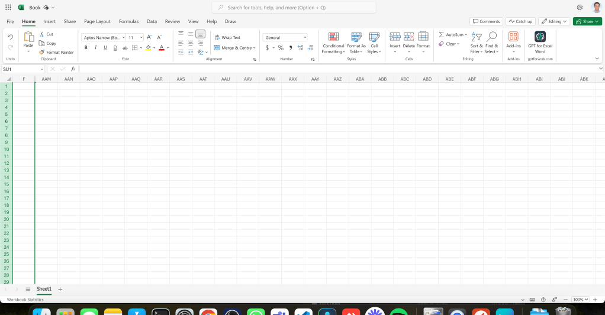Open the app launcher grid icon

(8, 7)
